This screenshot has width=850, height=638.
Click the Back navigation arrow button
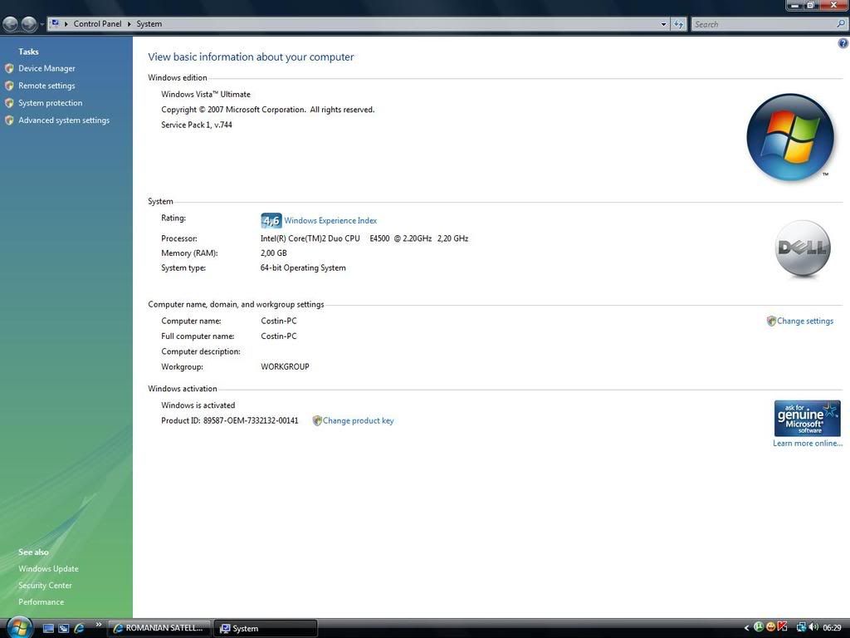coord(11,24)
